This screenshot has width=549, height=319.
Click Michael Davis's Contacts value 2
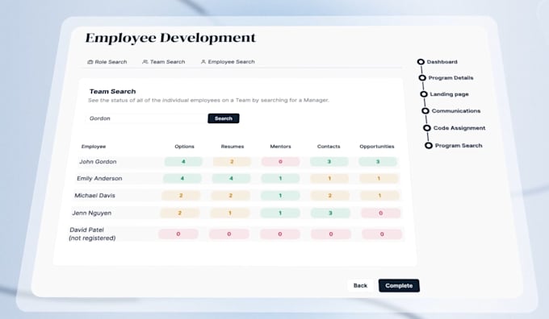pos(330,195)
